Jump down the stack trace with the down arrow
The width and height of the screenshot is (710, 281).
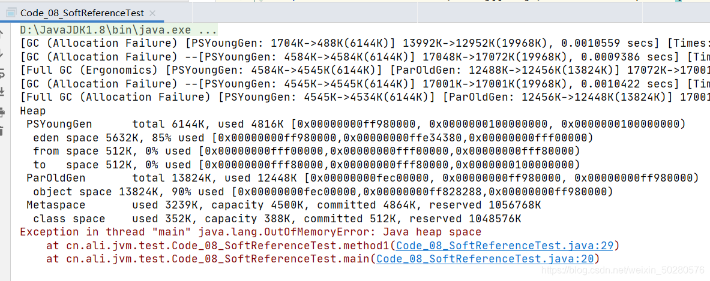(x=2, y=53)
